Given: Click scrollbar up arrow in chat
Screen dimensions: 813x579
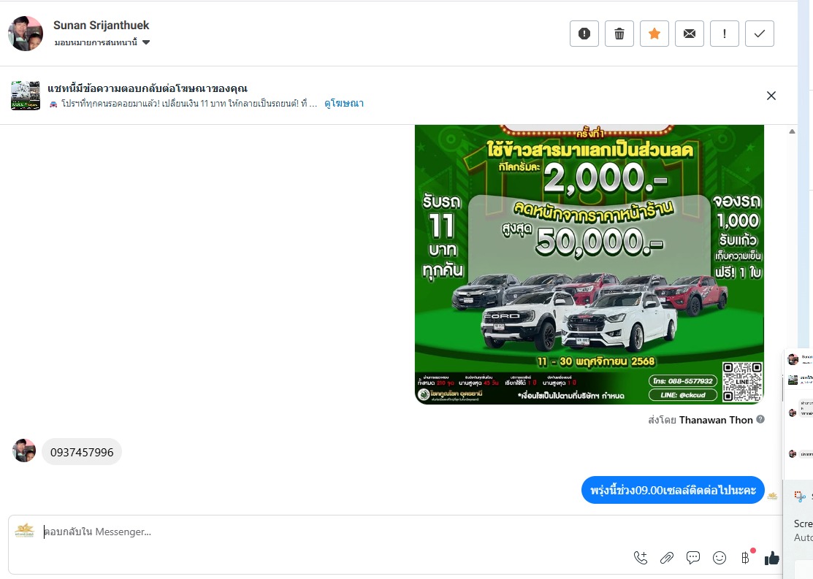Looking at the screenshot, I should (x=792, y=131).
